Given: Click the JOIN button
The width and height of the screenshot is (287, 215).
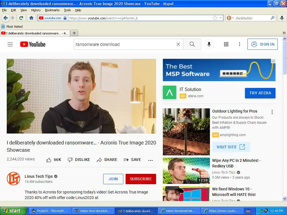Looking at the screenshot, I should (x=113, y=179).
